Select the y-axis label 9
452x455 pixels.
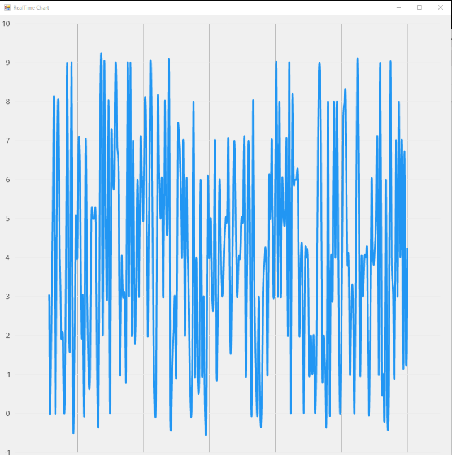point(7,63)
